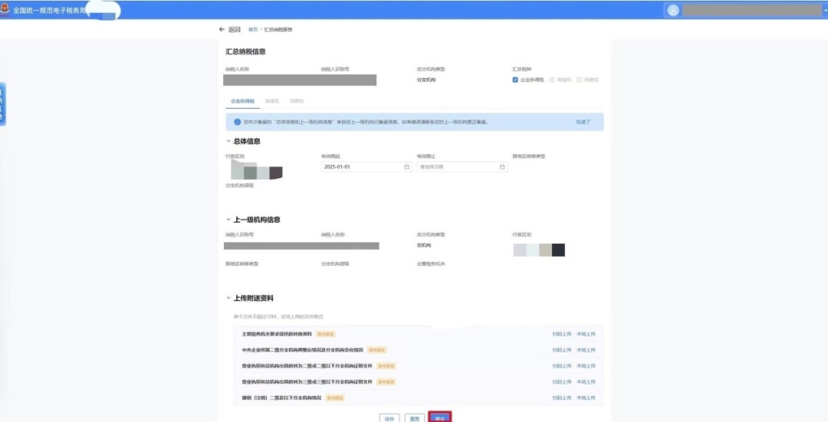Switch to the 消费税 tab
Viewport: 828px width, 422px height.
coord(296,101)
